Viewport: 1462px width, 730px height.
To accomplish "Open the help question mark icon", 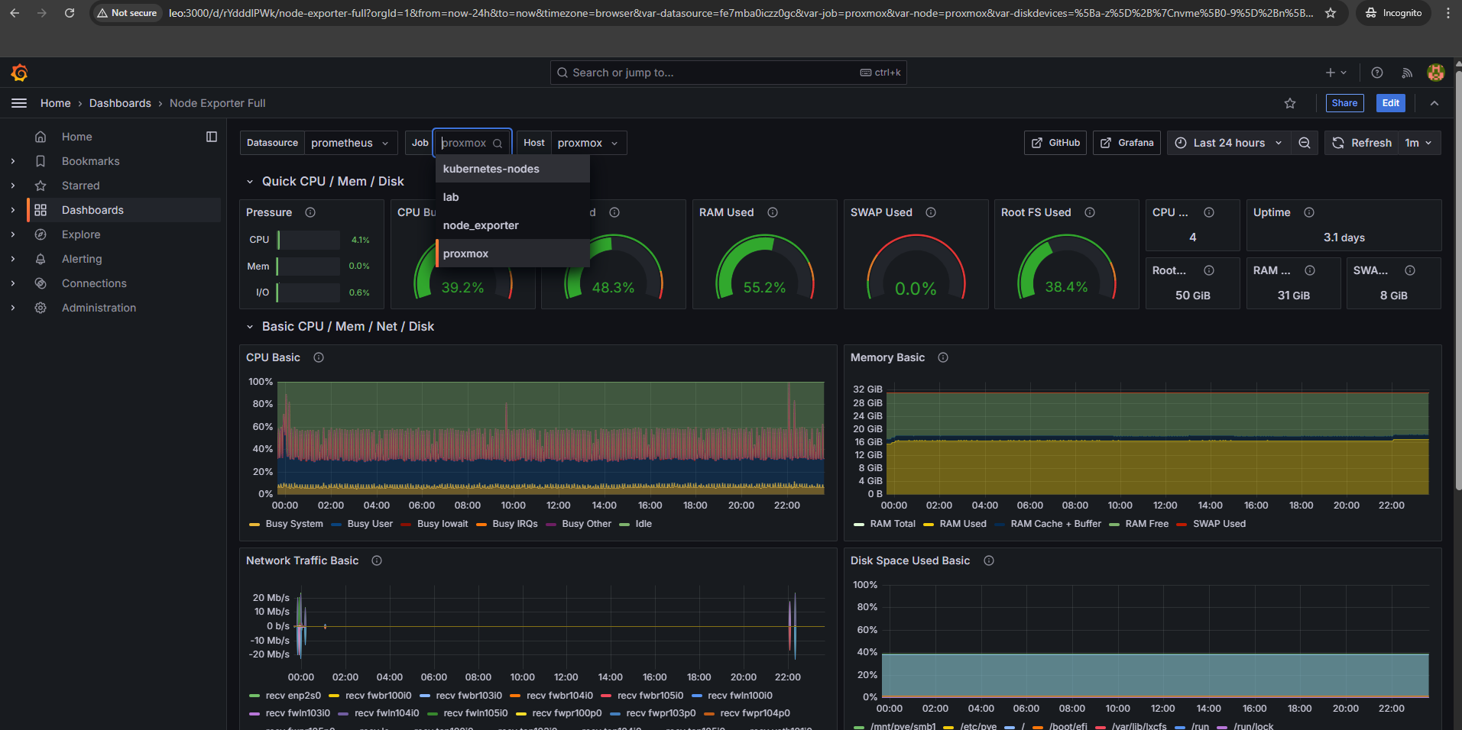I will pyautogui.click(x=1377, y=73).
